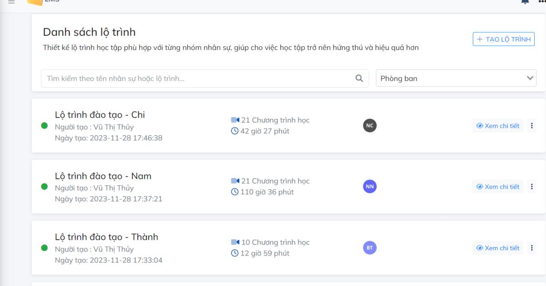Open the kebab menu on Lộ trình đào tạo - Chi
This screenshot has height=286, width=546.
pyautogui.click(x=531, y=125)
